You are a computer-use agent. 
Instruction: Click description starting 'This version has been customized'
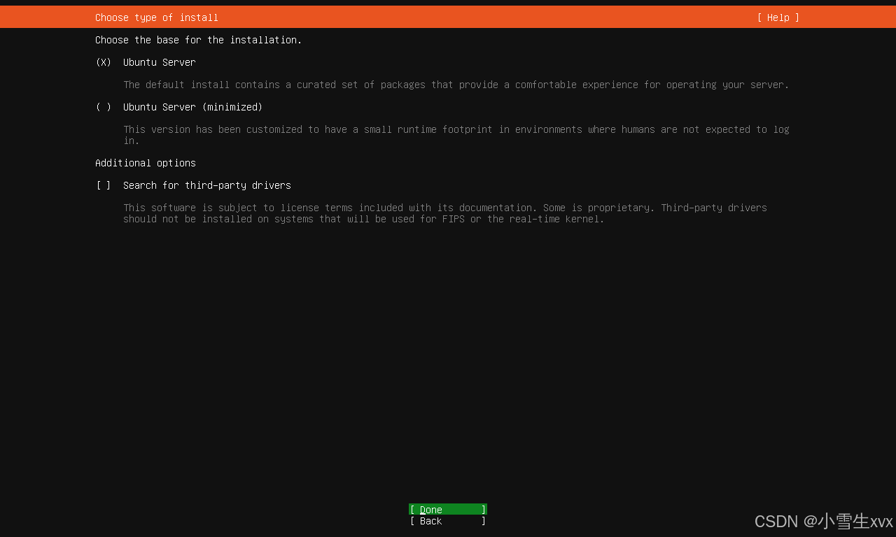click(456, 135)
